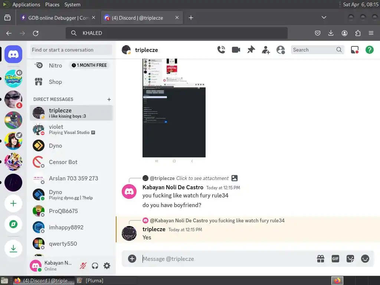Expand list all tabs dropdown
Viewport: 380px width, 285px height.
point(324,17)
